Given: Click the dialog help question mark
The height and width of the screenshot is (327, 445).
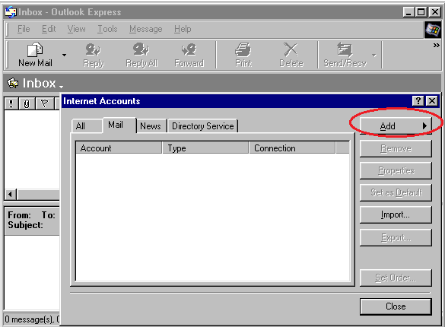Looking at the screenshot, I should click(418, 100).
